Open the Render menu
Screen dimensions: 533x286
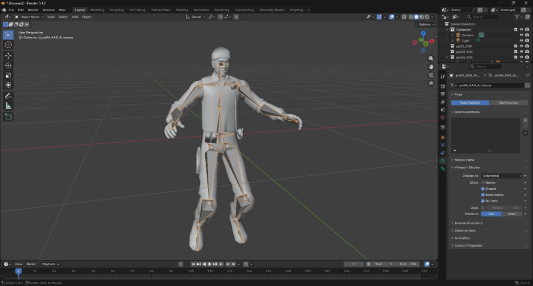(33, 10)
